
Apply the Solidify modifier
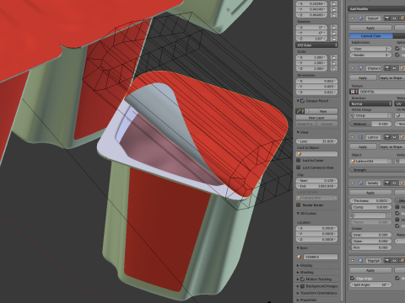pyautogui.click(x=370, y=193)
